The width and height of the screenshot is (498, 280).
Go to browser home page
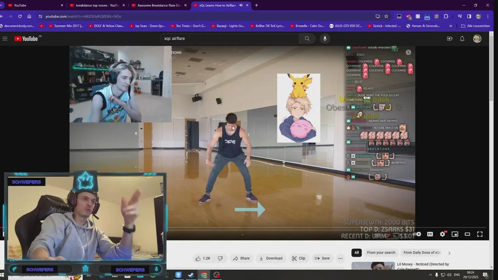29,16
